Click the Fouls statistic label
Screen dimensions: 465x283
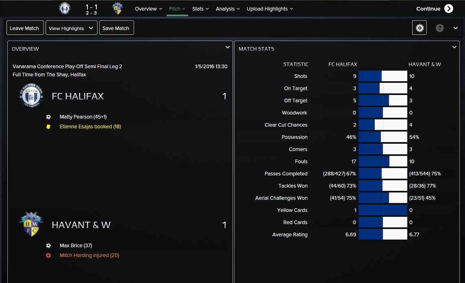pyautogui.click(x=301, y=162)
